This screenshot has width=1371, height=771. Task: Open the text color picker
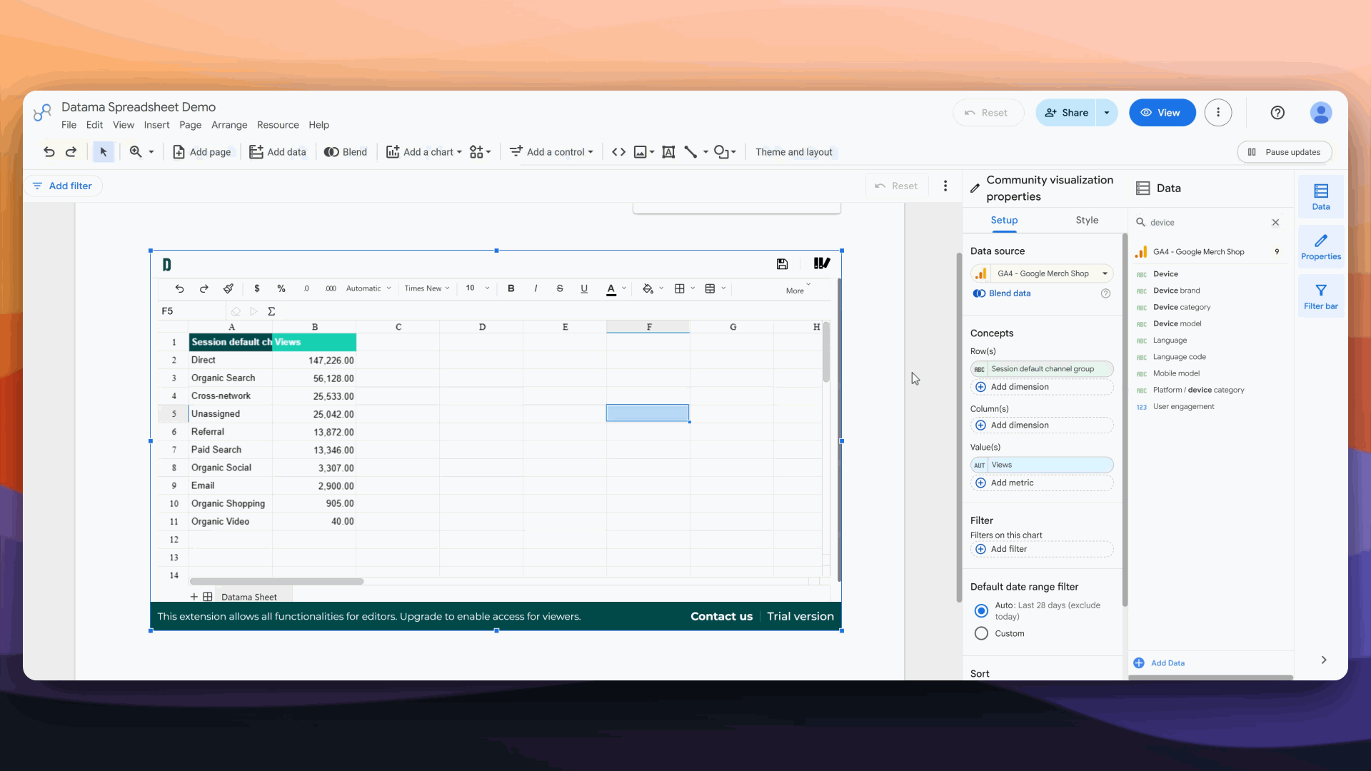point(611,288)
